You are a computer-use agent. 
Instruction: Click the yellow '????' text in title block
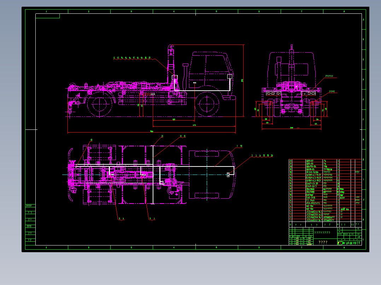pos(323,242)
